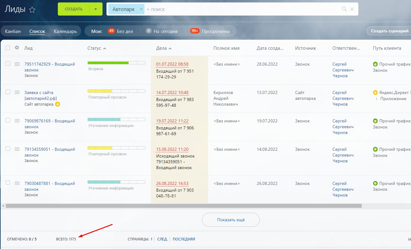Click Полное имя column header

click(226, 48)
